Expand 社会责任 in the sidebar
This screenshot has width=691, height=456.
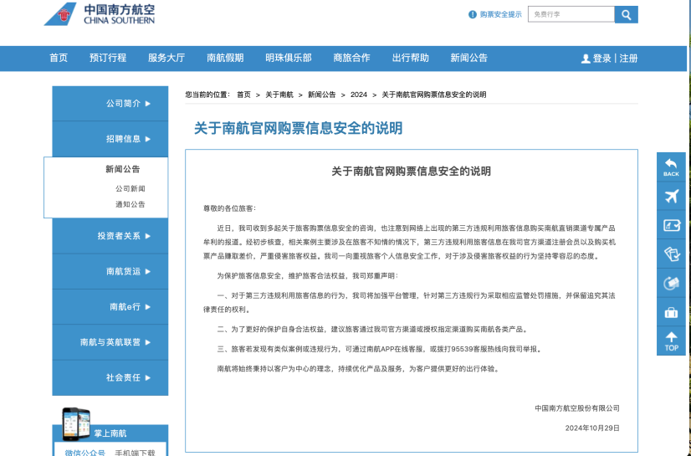pyautogui.click(x=110, y=377)
